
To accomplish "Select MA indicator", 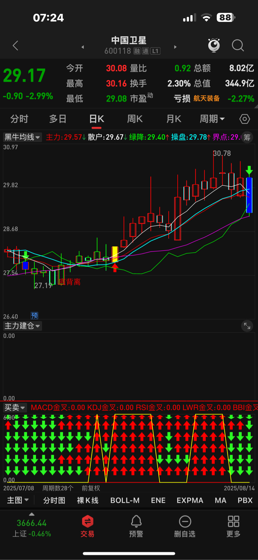I will (x=220, y=500).
